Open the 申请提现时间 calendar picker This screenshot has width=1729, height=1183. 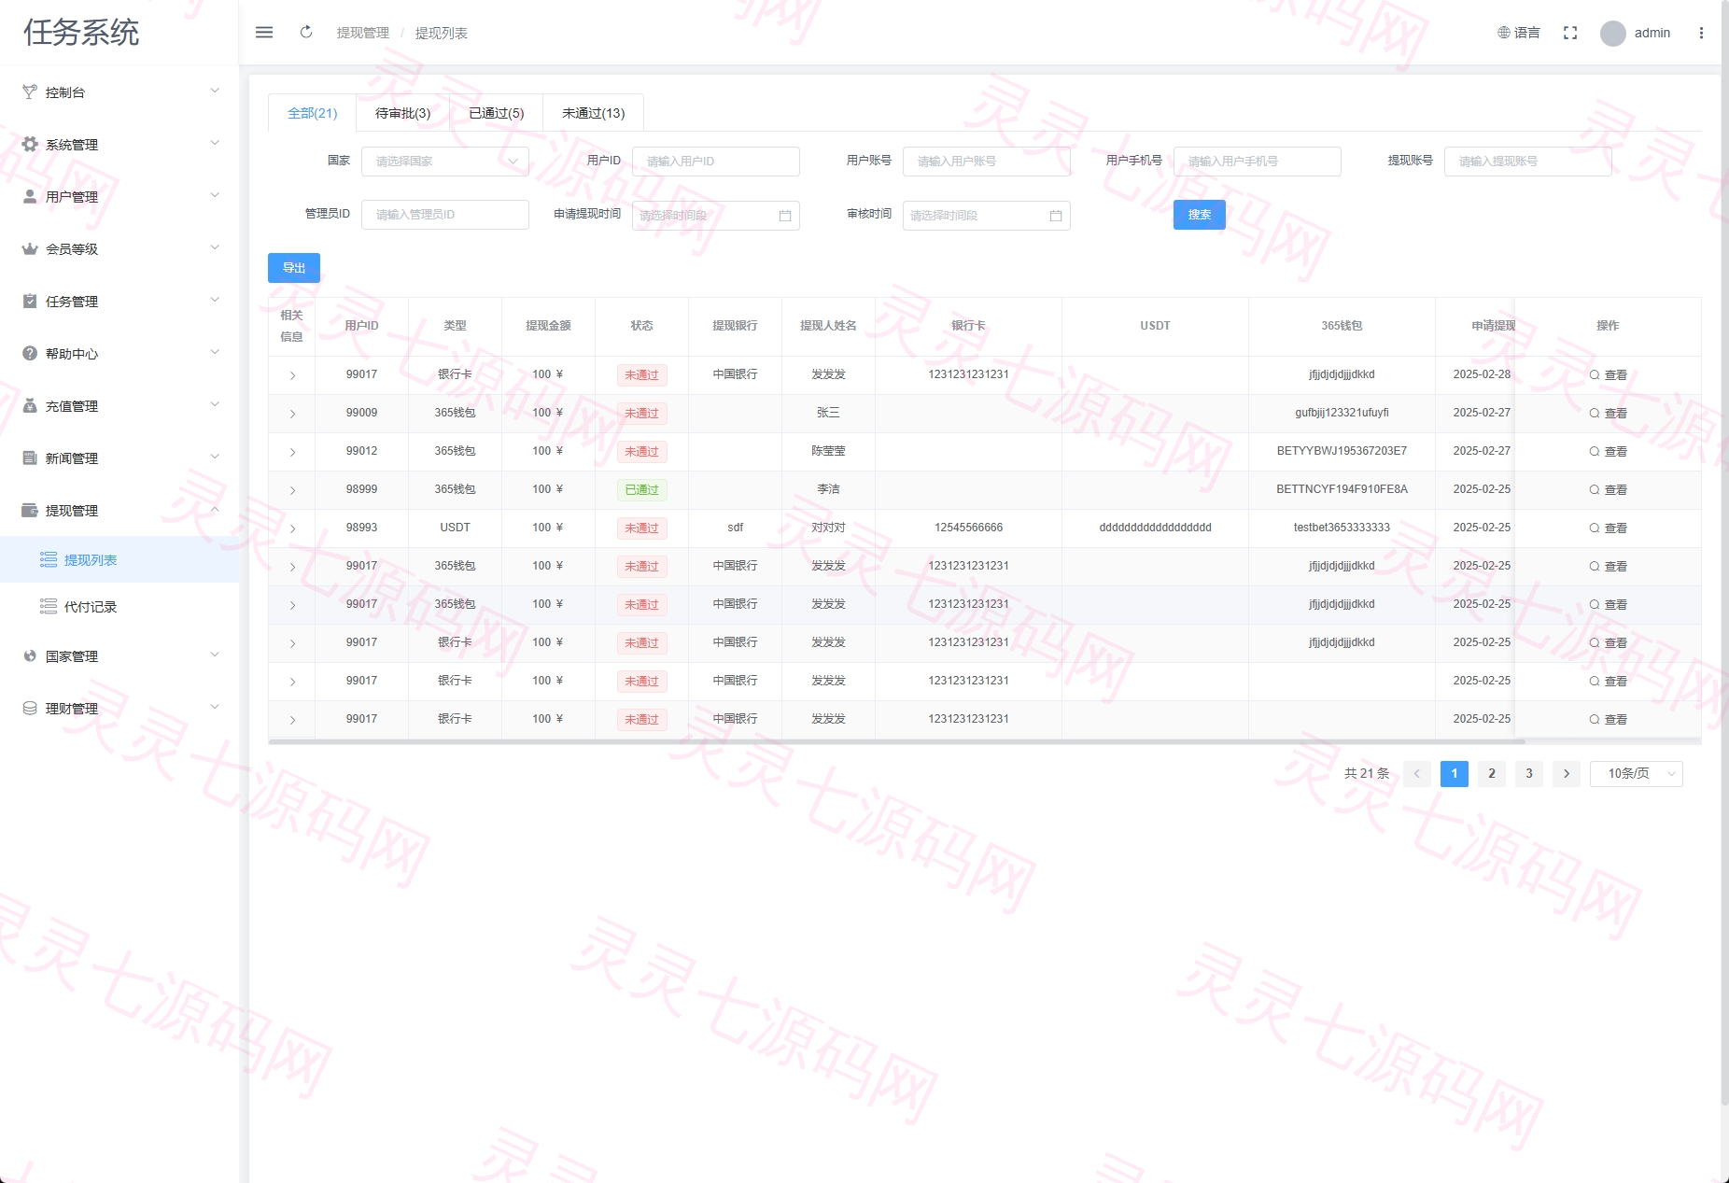click(x=716, y=216)
